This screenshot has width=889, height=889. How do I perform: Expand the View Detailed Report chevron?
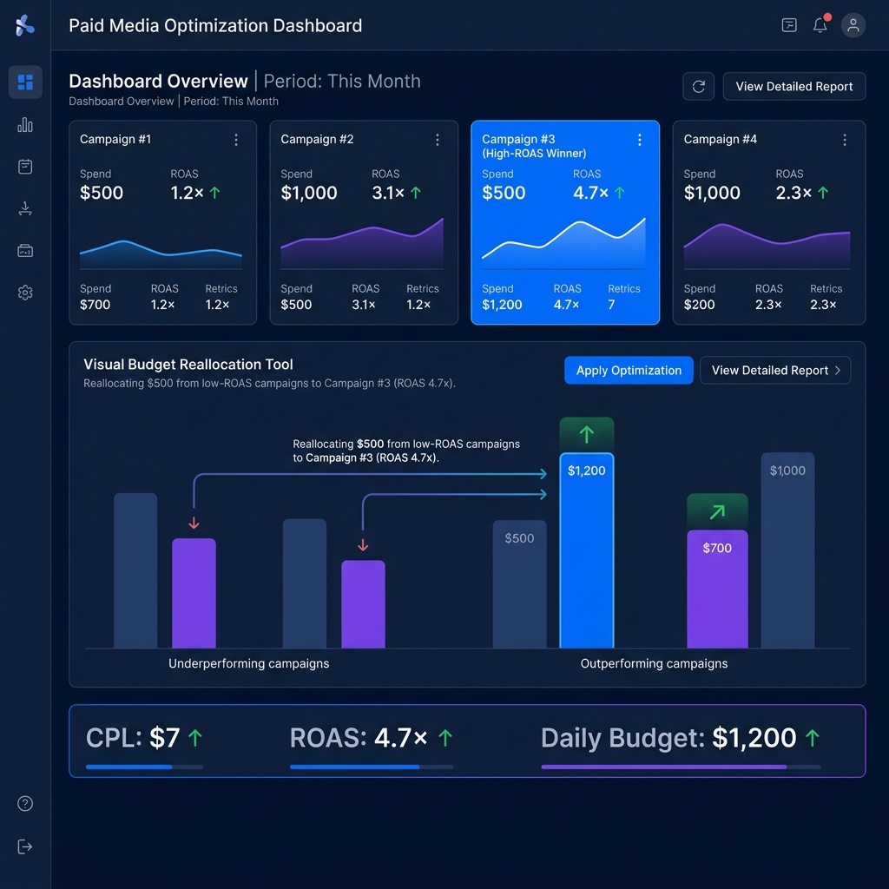tap(838, 370)
